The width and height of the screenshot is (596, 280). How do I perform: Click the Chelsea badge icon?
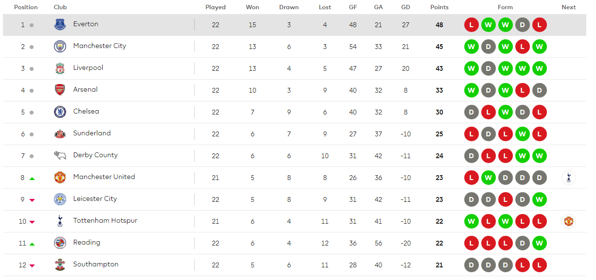[60, 112]
